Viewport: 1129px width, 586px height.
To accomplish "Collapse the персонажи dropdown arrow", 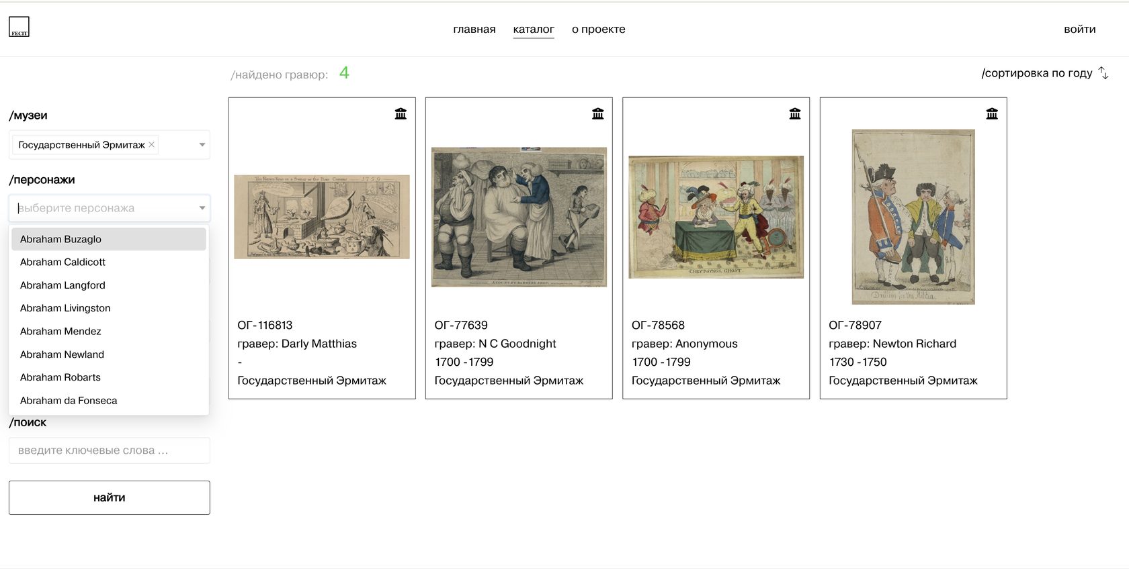I will click(202, 208).
